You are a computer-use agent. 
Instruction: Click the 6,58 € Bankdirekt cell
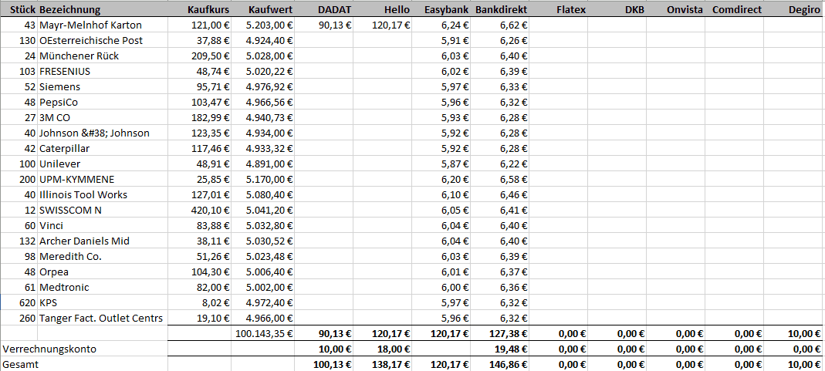click(x=500, y=179)
